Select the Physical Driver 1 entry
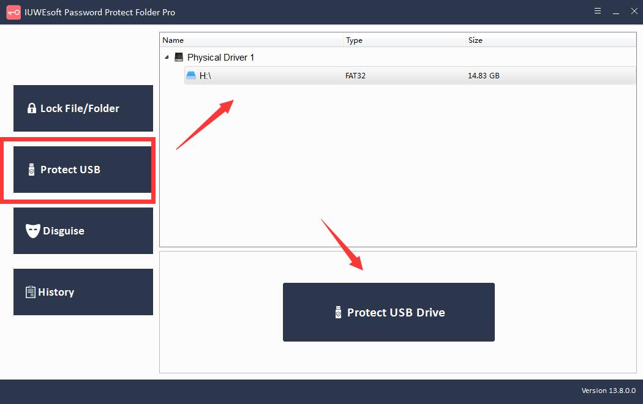This screenshot has width=643, height=404. click(x=220, y=58)
